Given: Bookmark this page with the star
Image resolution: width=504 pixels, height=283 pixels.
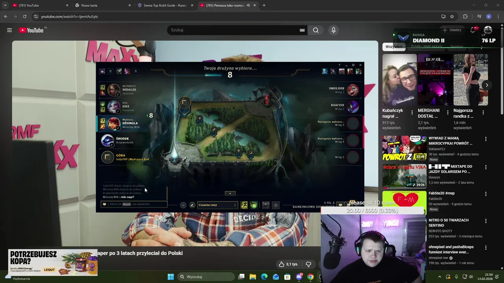Looking at the screenshot, I should click(452, 17).
